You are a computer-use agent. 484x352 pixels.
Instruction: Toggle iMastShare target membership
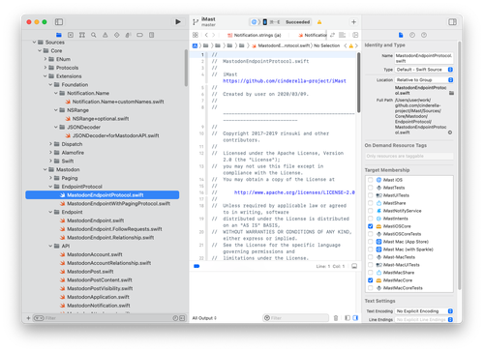coord(370,203)
